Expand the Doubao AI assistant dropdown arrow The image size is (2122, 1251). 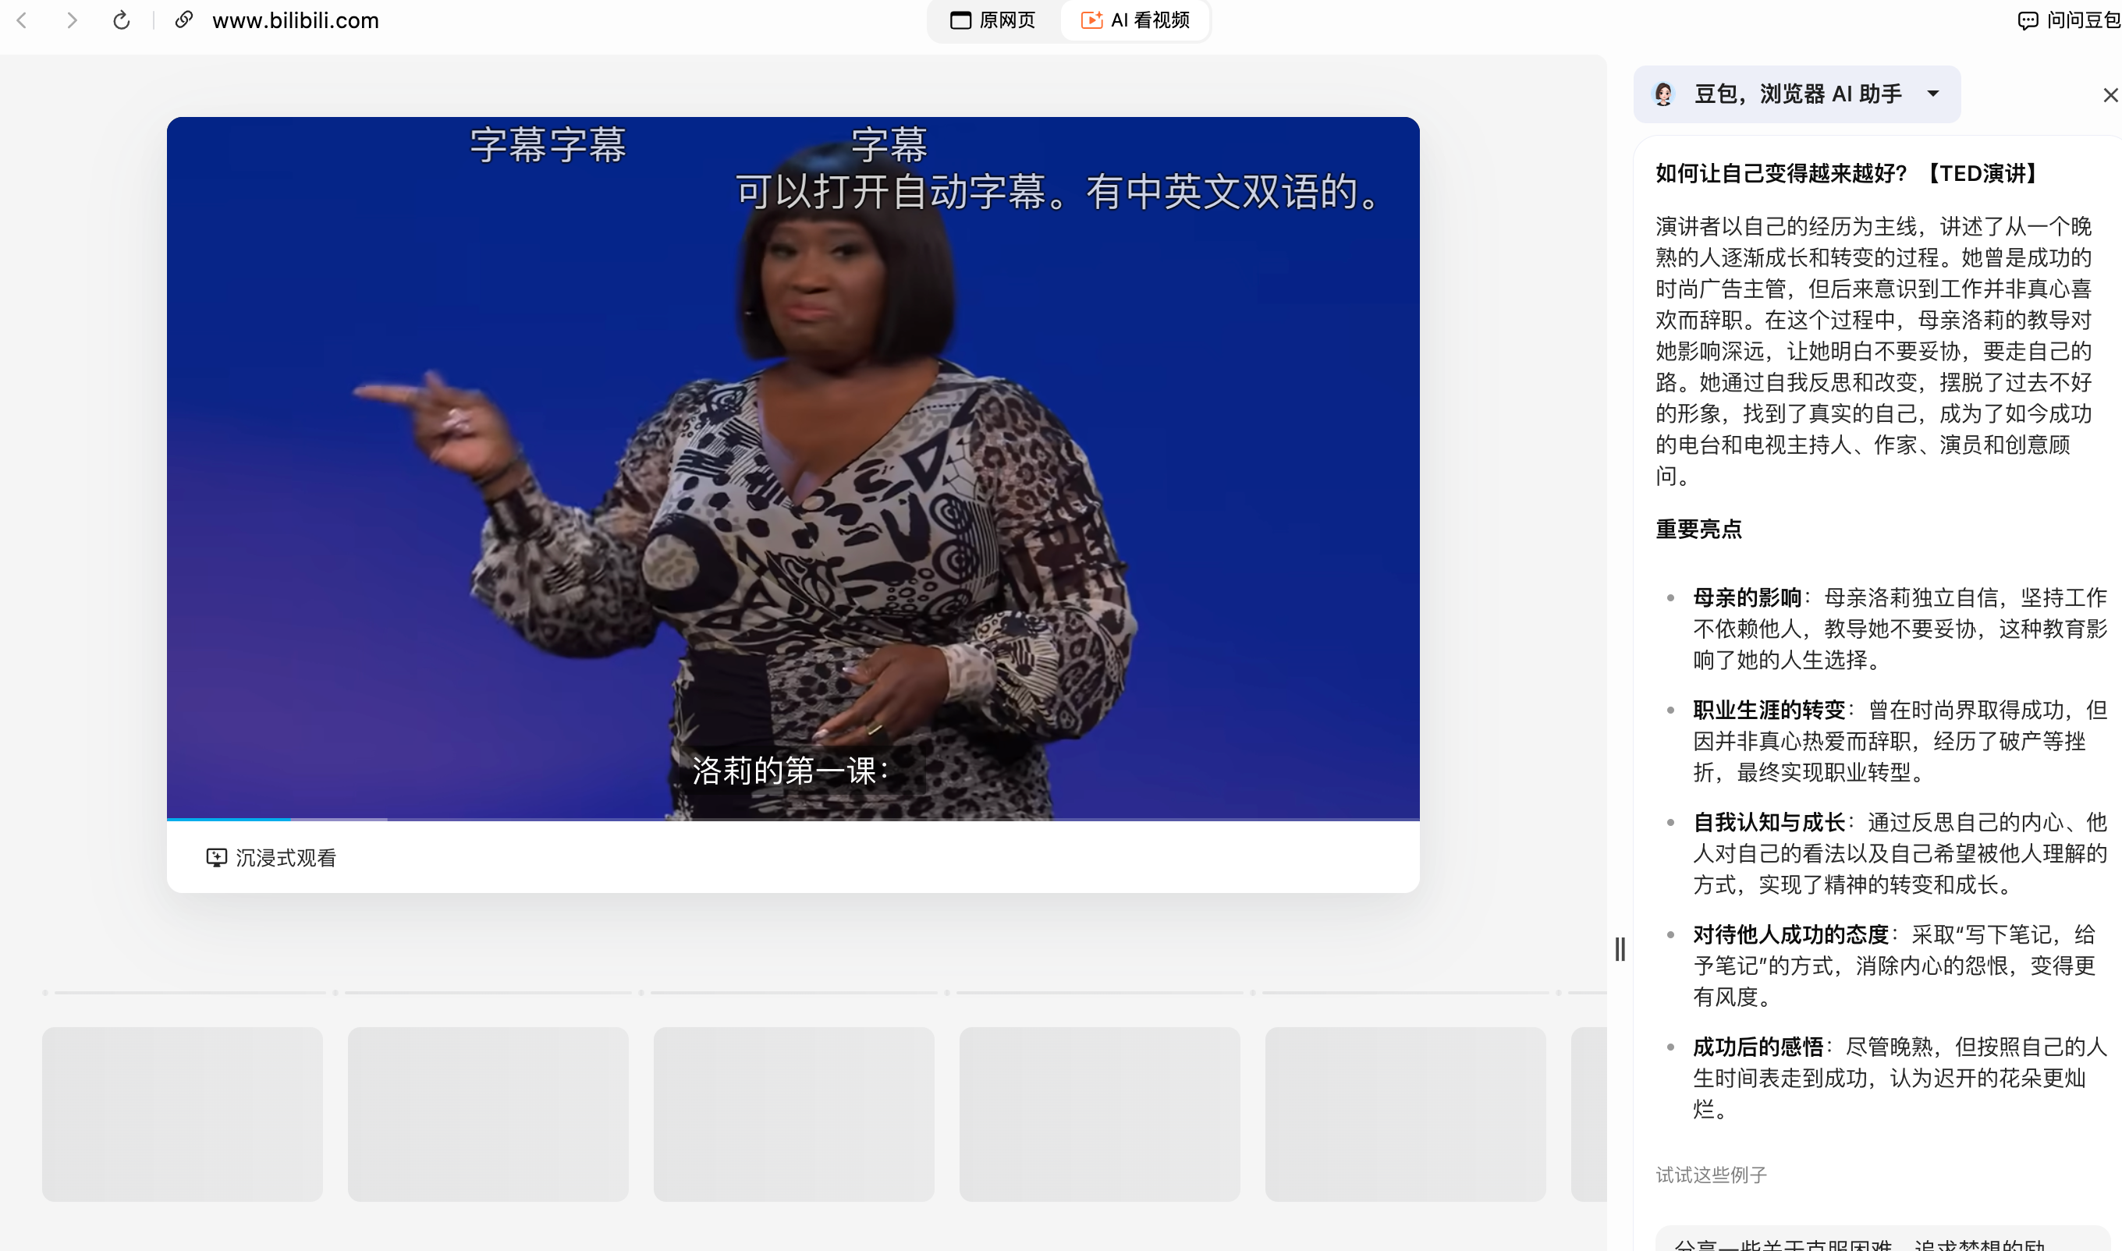pos(1933,94)
